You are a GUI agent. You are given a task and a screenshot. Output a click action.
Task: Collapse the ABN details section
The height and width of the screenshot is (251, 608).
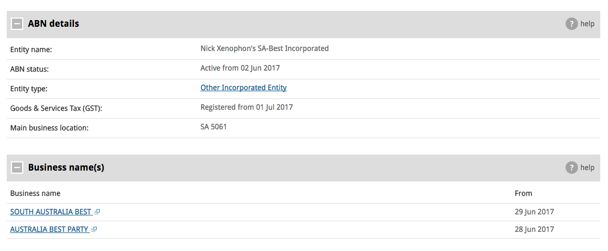[17, 24]
